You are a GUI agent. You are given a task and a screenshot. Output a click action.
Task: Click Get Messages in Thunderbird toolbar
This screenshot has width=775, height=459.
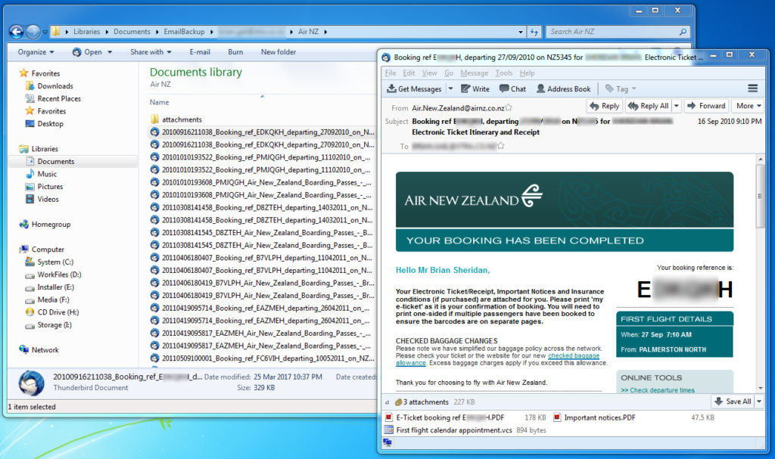coord(414,89)
